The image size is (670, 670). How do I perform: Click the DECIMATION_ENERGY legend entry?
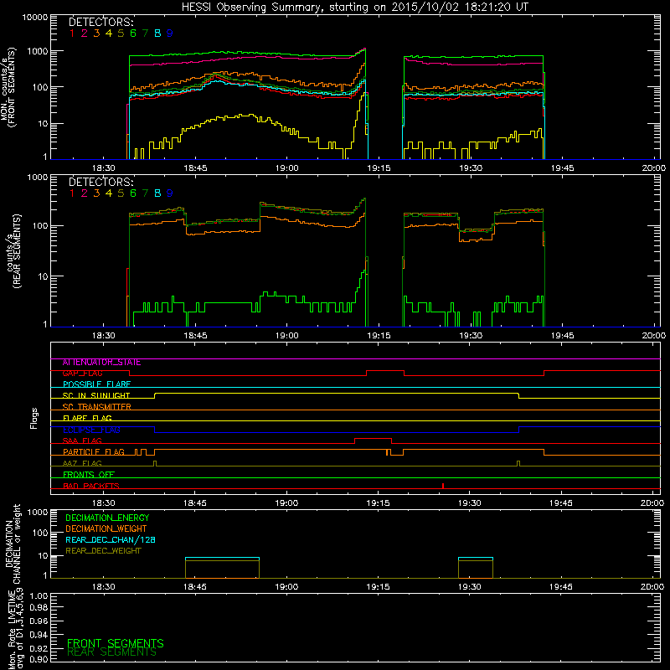coord(107,518)
